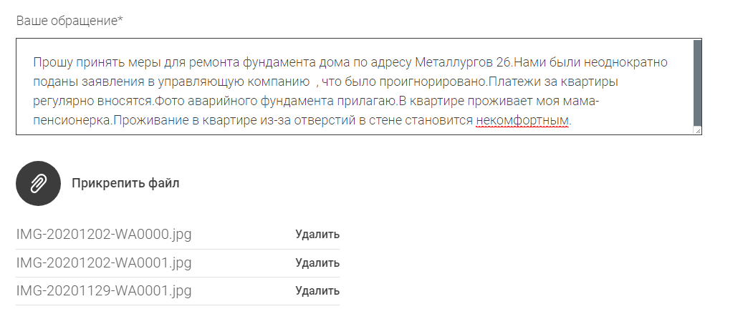Click the IMG-20201202-WA0001.jpg file name

[104, 262]
